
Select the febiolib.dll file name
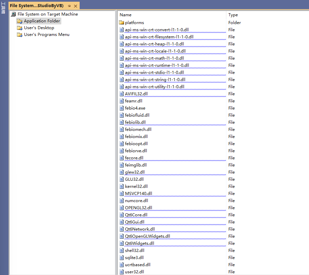coord(136,122)
